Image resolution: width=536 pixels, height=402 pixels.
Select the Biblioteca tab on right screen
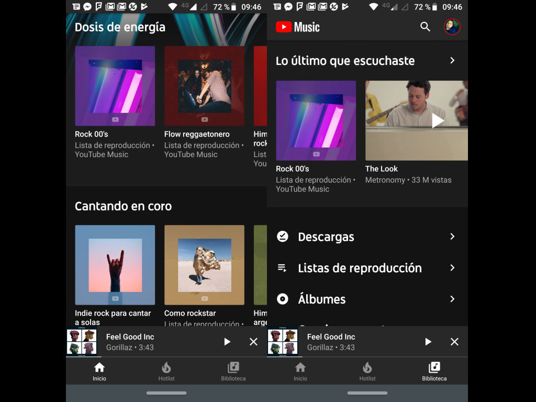434,372
